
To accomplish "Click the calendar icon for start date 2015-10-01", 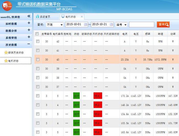I will 86,25.
